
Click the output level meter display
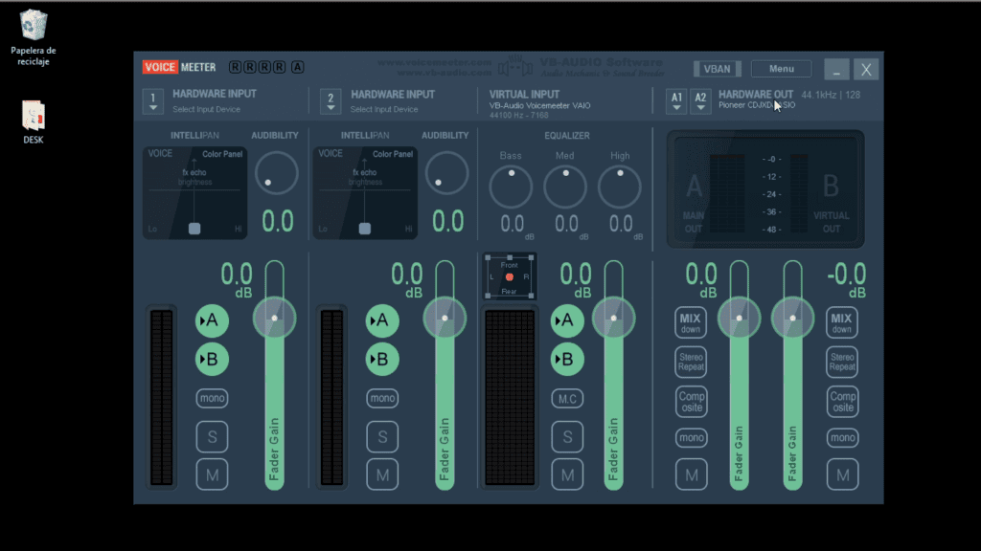(765, 189)
